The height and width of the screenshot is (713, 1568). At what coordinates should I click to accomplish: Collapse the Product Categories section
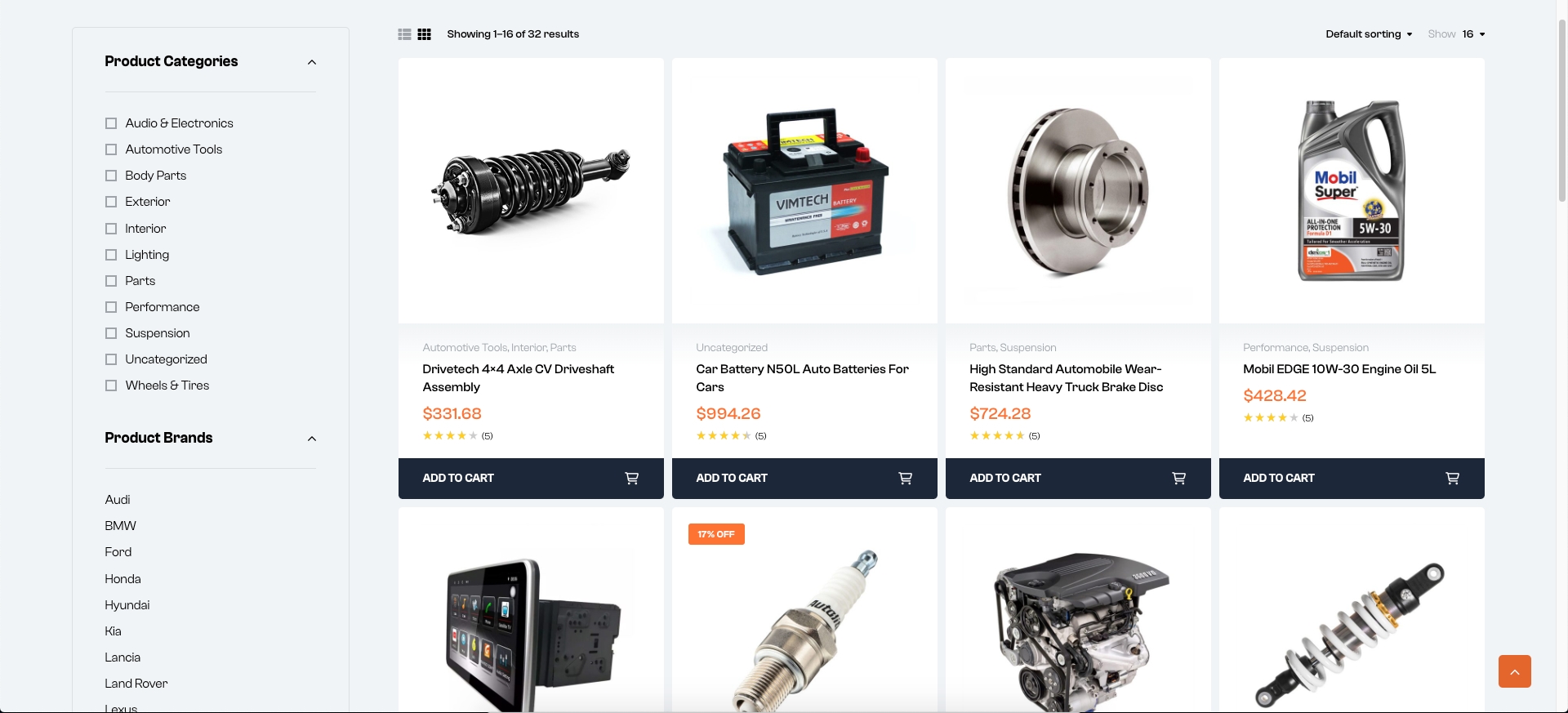coord(312,62)
